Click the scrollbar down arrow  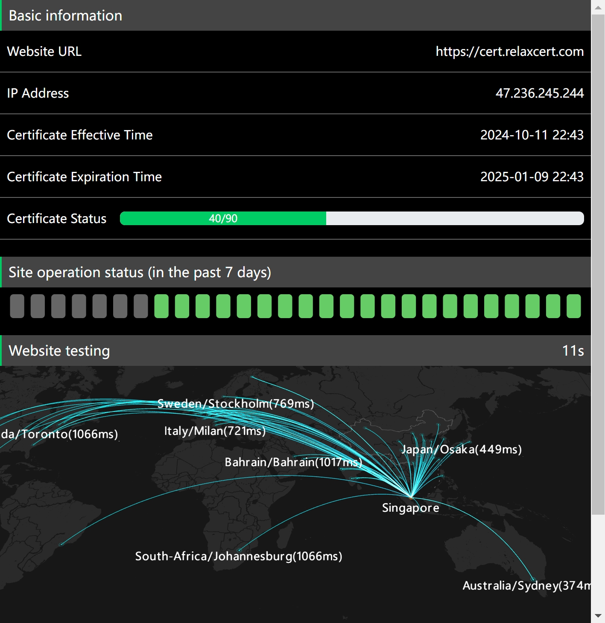(x=598, y=616)
